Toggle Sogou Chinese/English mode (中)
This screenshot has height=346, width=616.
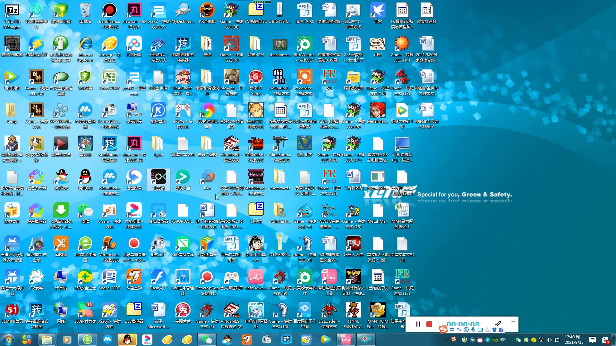click(x=452, y=330)
